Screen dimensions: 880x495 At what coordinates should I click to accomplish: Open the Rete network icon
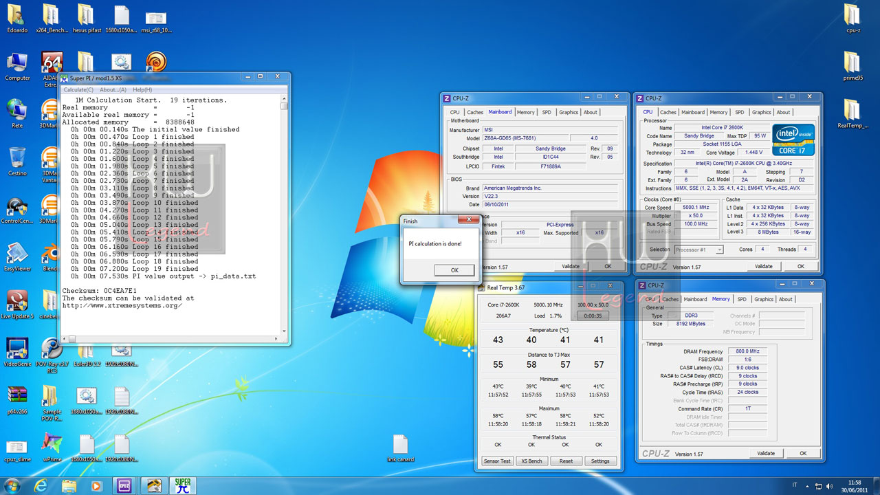tap(17, 113)
